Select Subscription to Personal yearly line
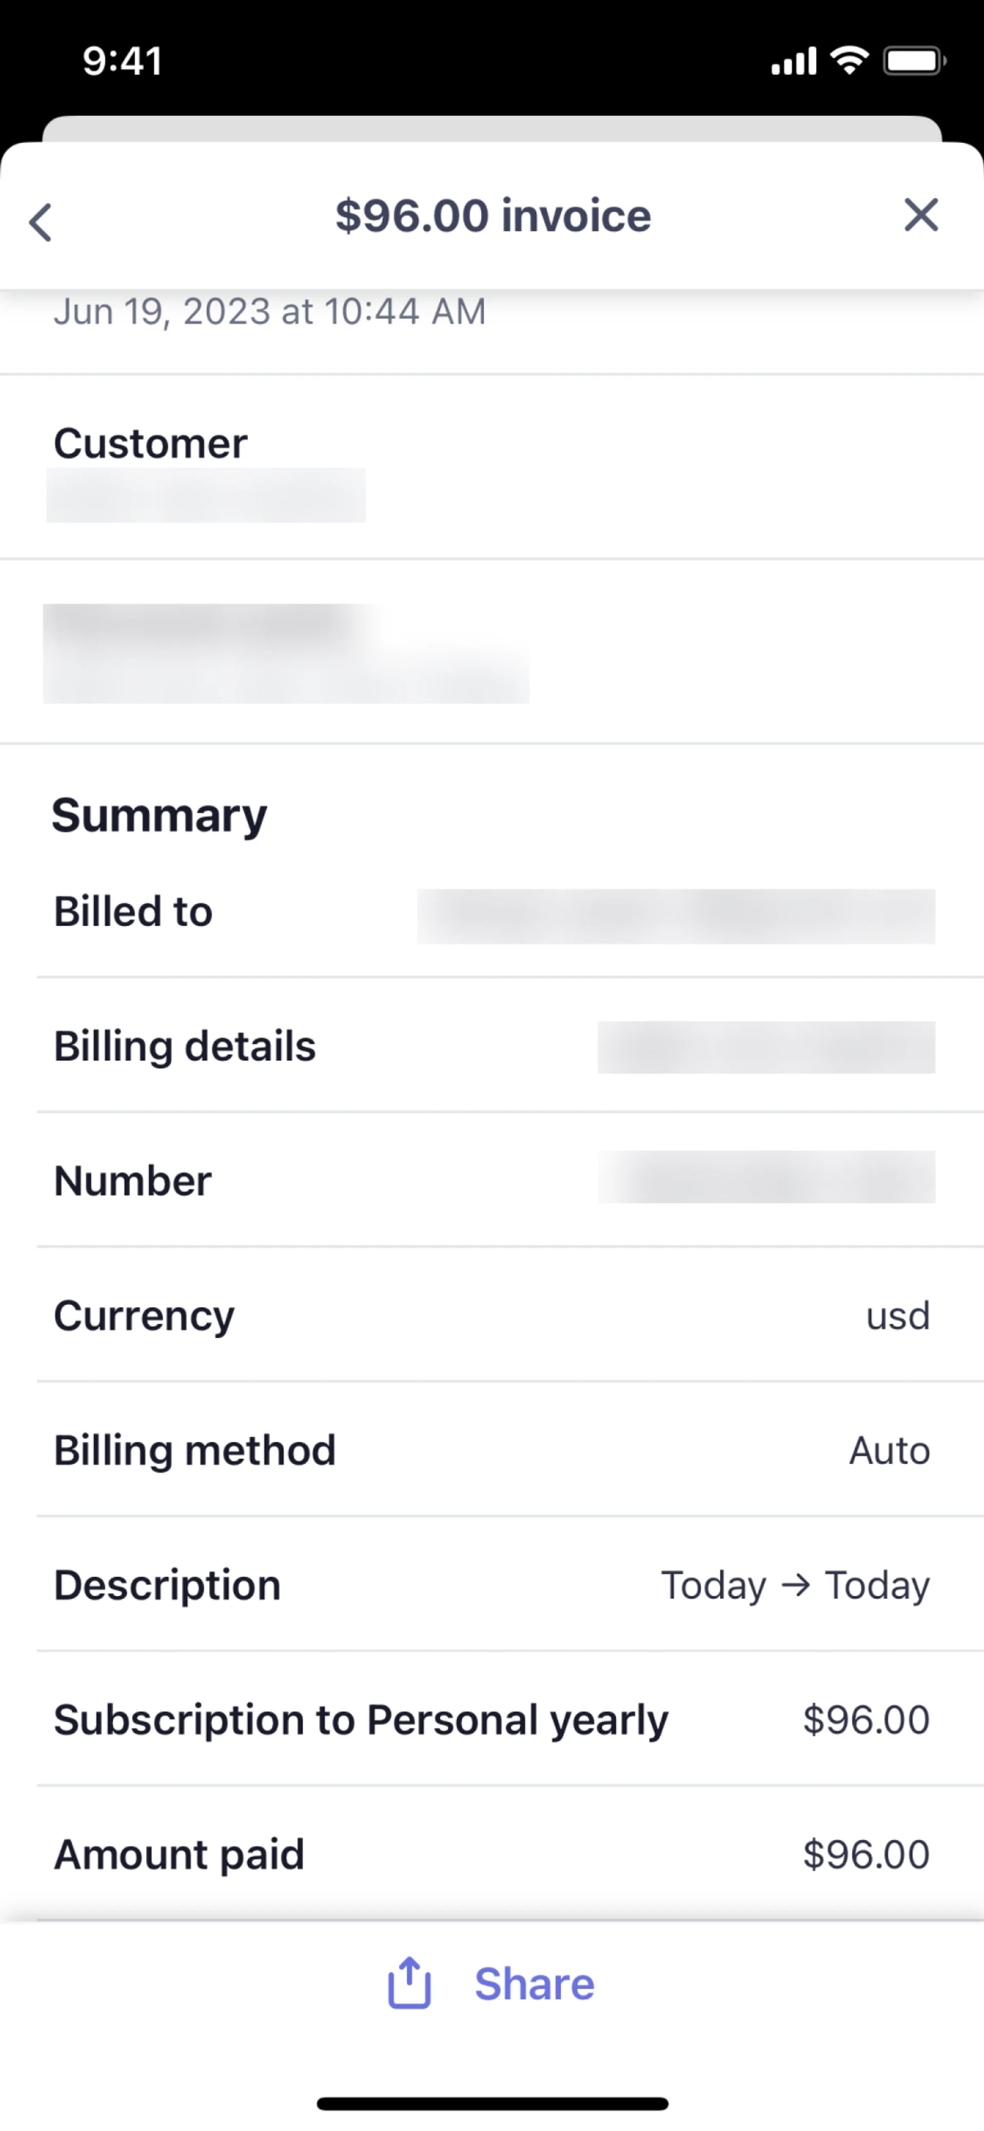The width and height of the screenshot is (984, 2131). (360, 1720)
